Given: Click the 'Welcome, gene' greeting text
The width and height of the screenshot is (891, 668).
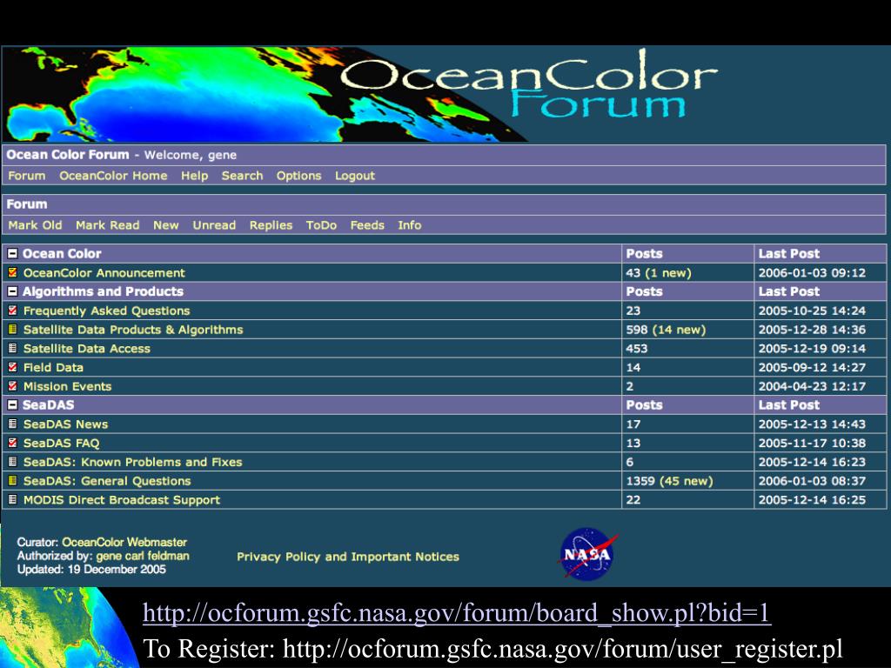Looking at the screenshot, I should [x=191, y=155].
